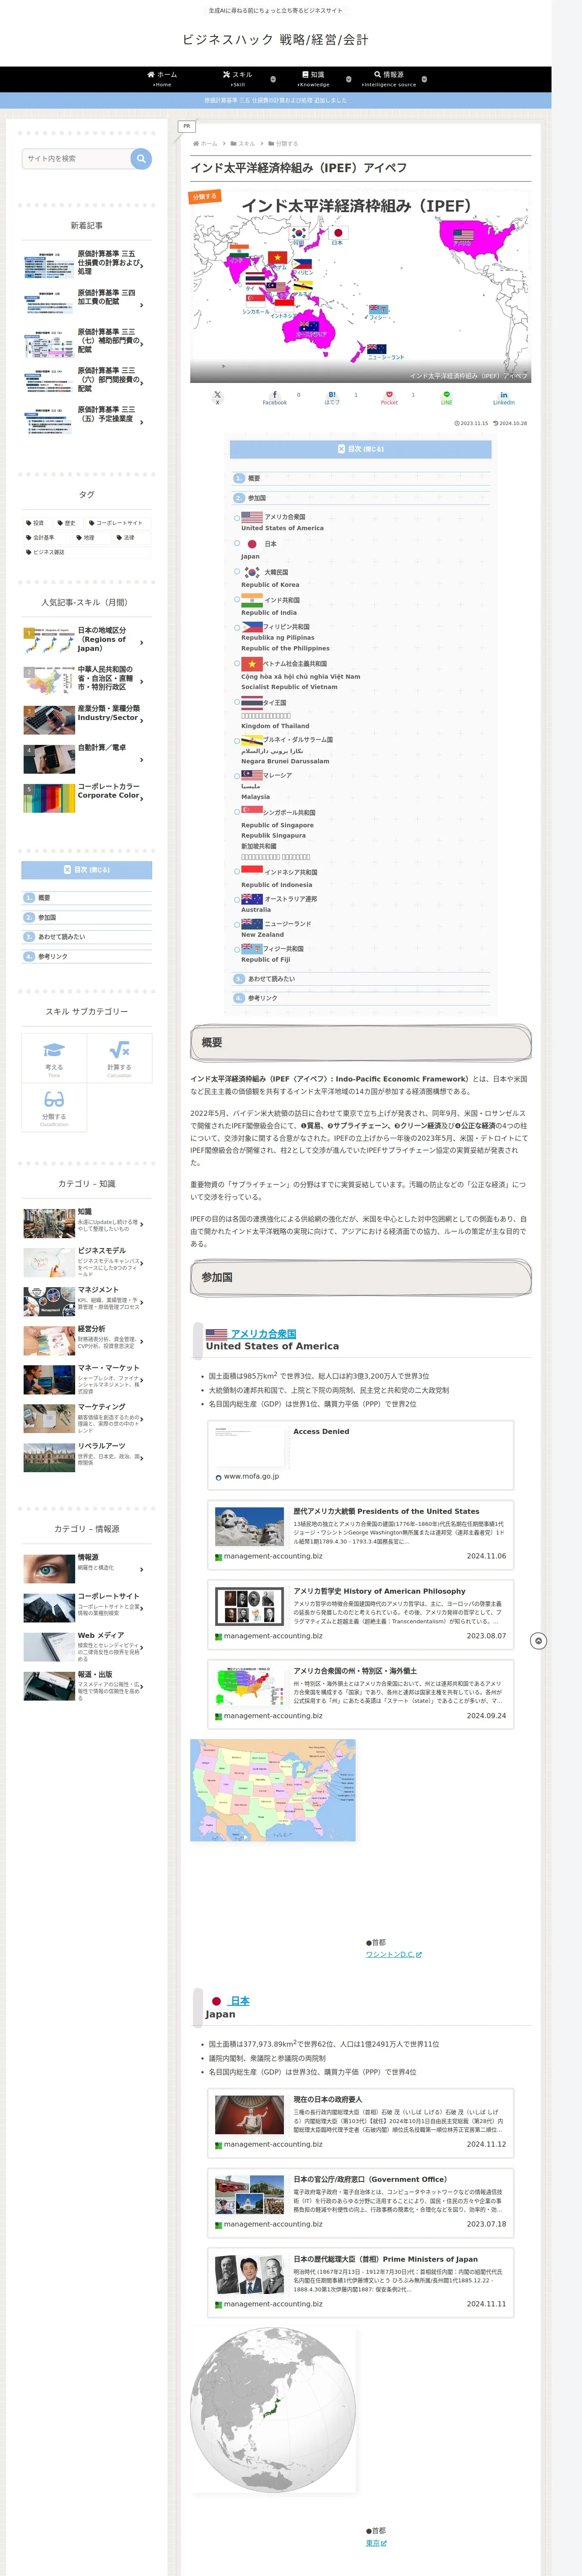The width and height of the screenshot is (582, 2576).
Task: Expand the 情報源 menu dropdown arrow
Action: click(x=424, y=79)
